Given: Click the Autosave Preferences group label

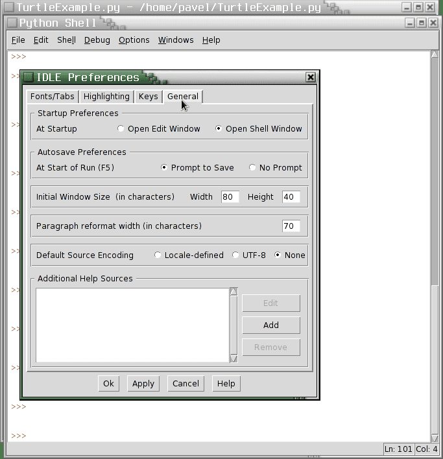Looking at the screenshot, I should [x=82, y=152].
